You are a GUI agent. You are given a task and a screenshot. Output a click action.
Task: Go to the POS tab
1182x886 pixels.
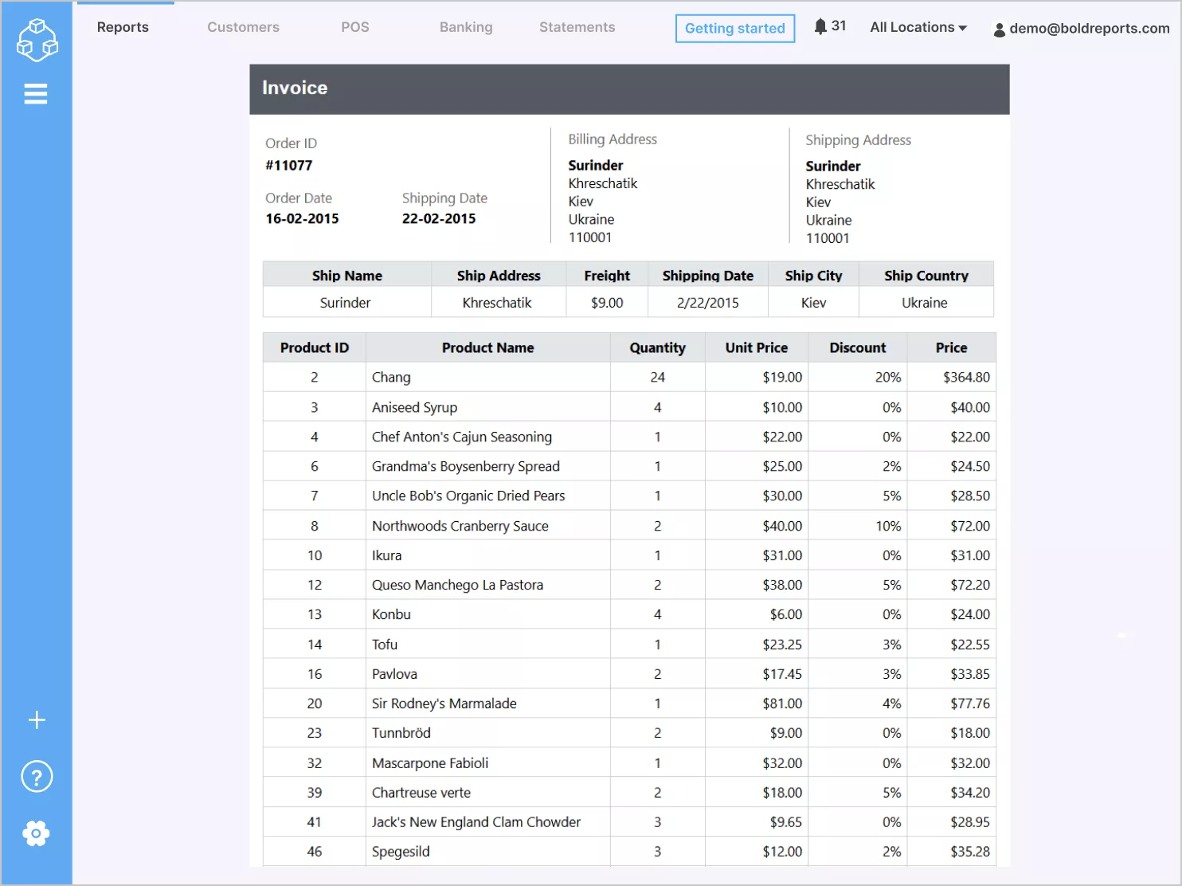354,27
